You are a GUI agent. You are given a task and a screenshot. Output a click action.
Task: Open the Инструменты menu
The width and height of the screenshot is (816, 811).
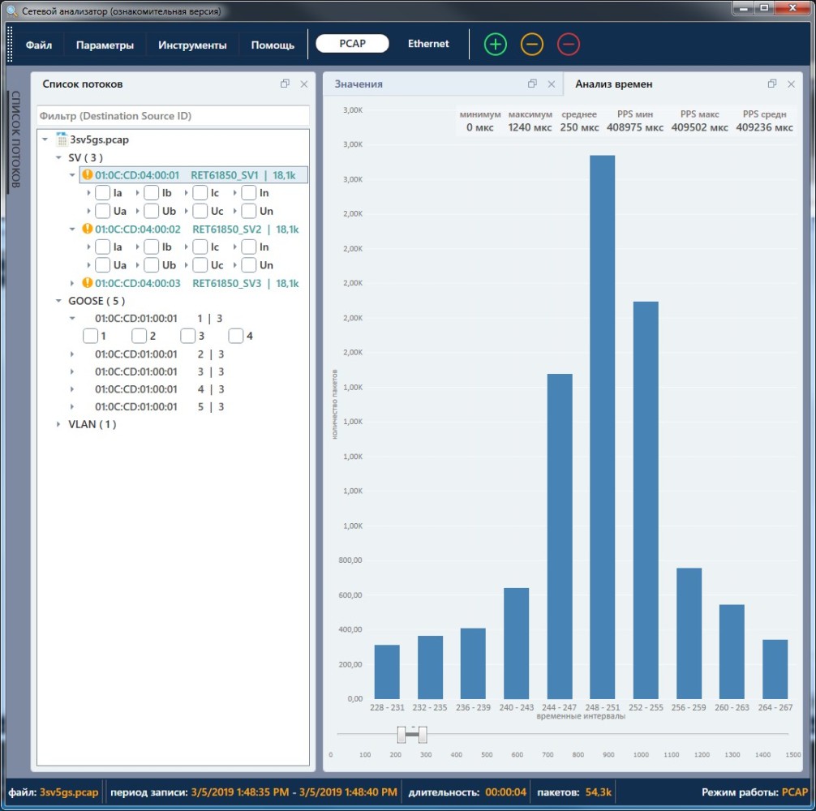192,45
